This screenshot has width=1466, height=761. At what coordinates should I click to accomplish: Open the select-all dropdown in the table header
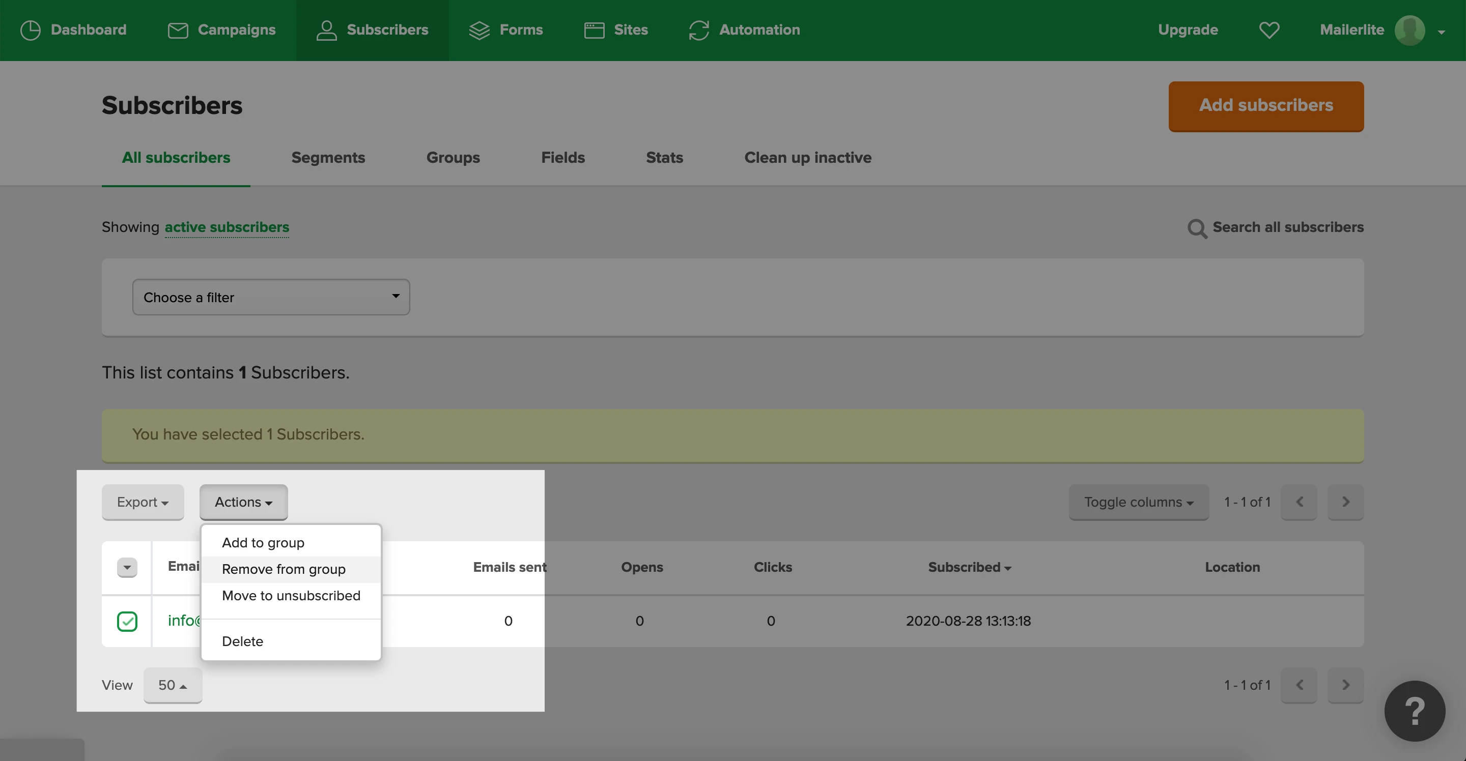point(127,567)
